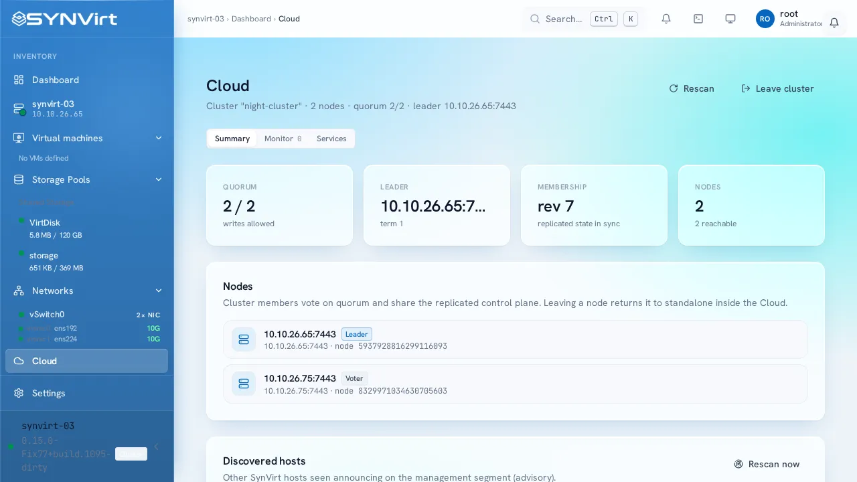Focus the Search input field
Screen dimensions: 857x482
coord(584,19)
